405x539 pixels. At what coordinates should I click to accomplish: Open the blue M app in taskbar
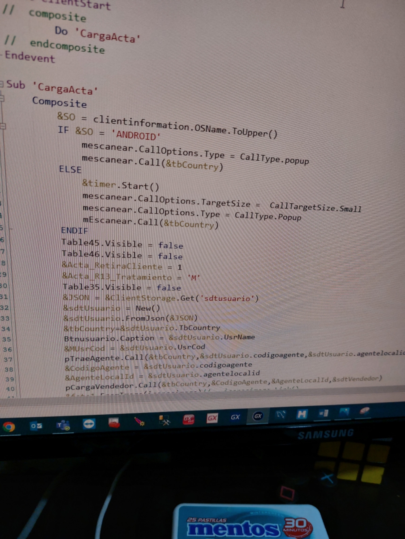(302, 414)
